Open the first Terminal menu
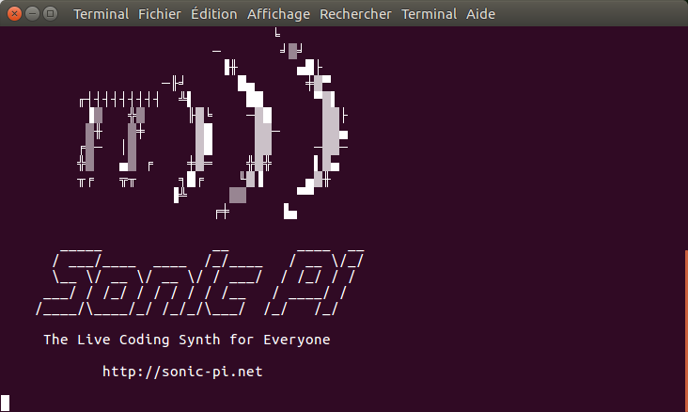 tap(101, 14)
